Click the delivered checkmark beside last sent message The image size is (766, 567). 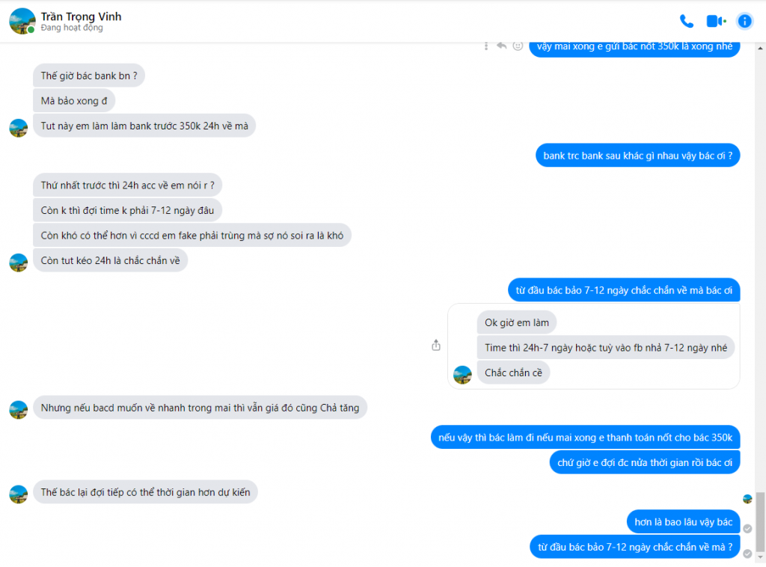click(x=747, y=553)
